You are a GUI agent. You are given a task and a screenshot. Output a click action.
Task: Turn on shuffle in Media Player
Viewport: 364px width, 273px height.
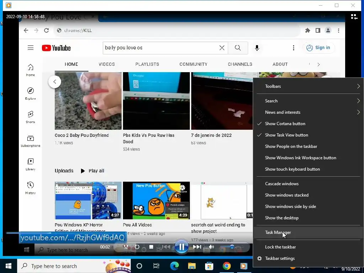point(126,247)
